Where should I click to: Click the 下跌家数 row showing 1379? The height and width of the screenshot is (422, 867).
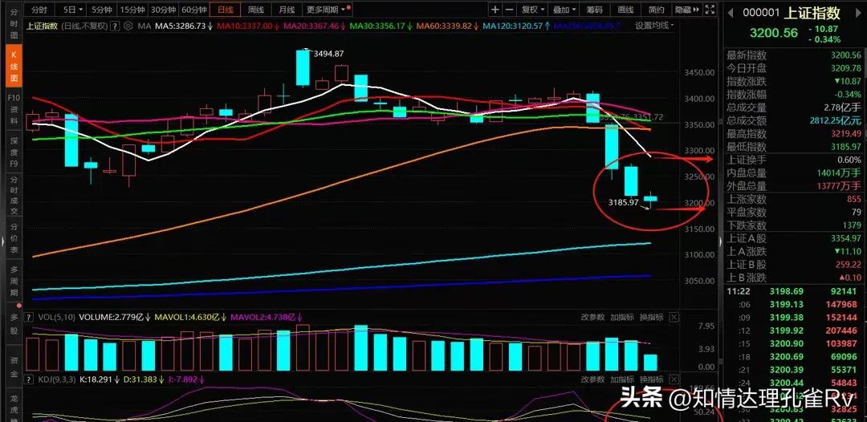coord(793,225)
